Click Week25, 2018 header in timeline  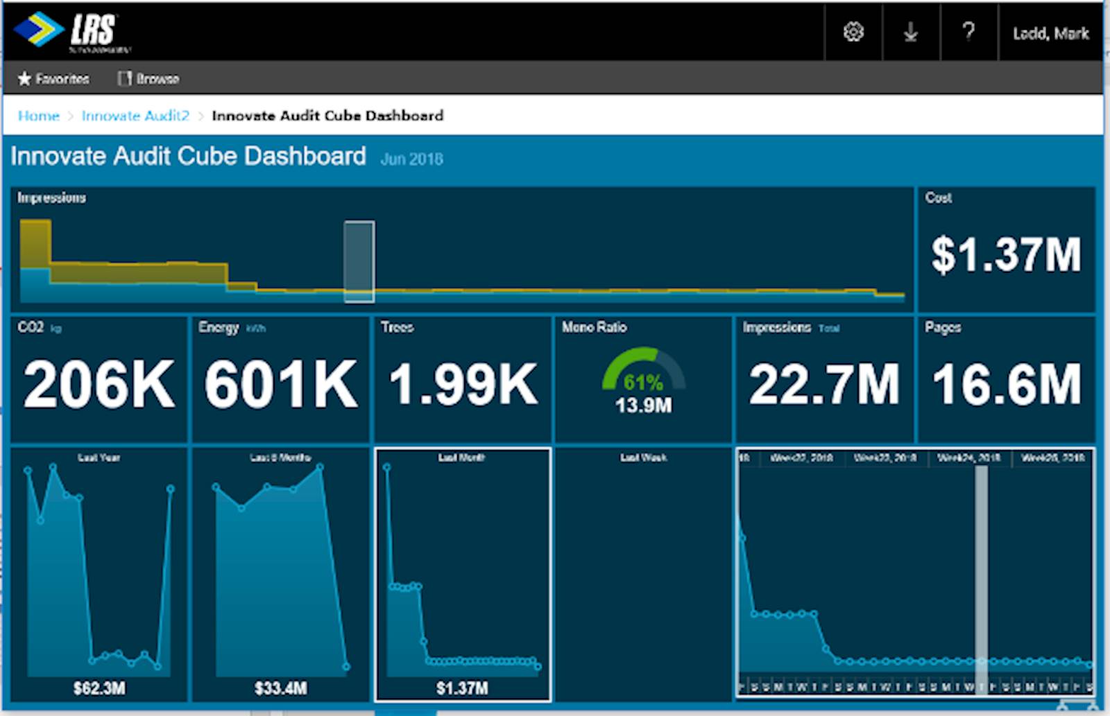tap(1052, 458)
